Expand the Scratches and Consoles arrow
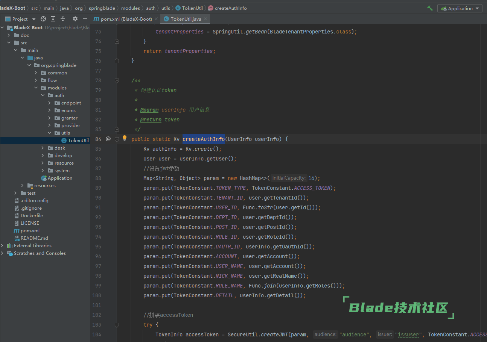The image size is (487, 342). [2, 253]
